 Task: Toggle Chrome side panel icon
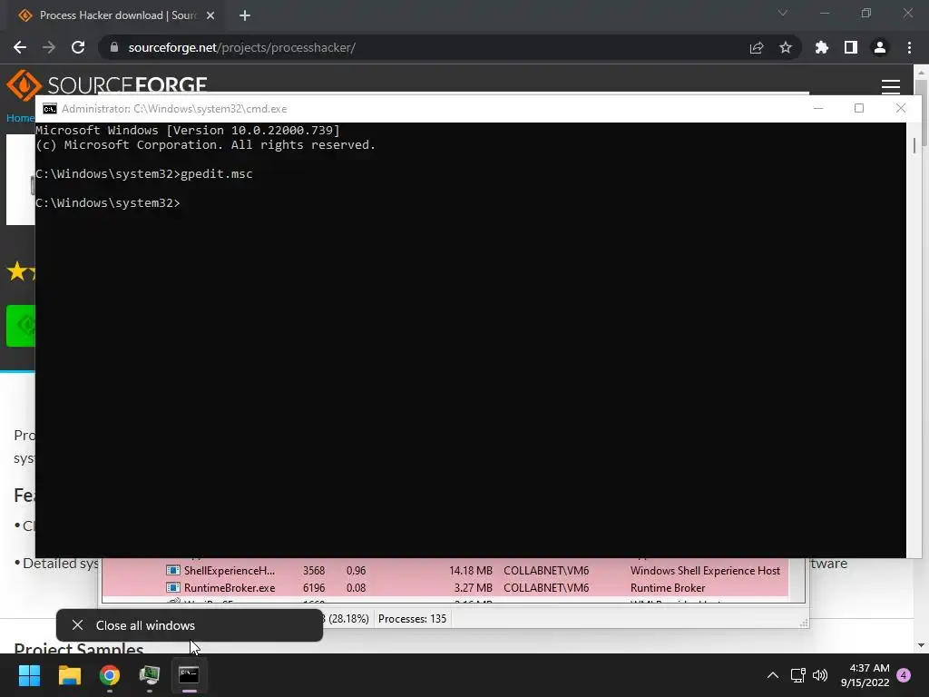point(851,47)
